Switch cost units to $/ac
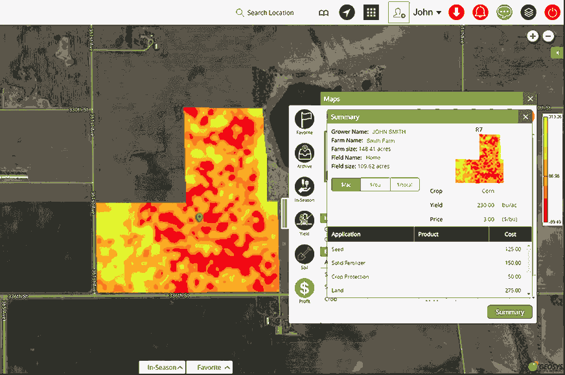The height and width of the screenshot is (375, 565). coord(346,185)
